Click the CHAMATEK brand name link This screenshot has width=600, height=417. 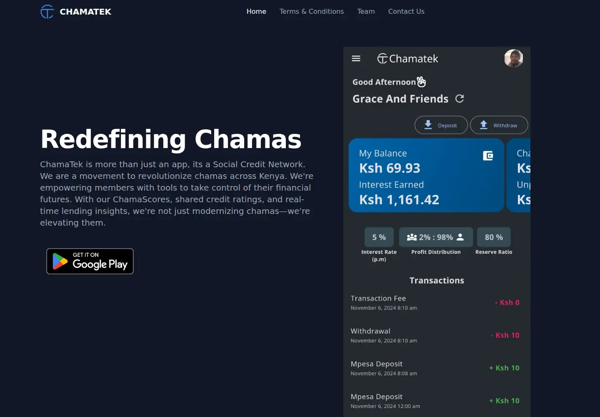[x=85, y=12]
